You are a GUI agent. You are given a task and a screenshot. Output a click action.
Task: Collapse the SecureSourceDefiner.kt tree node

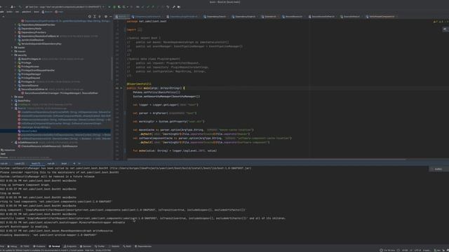coord(15,89)
